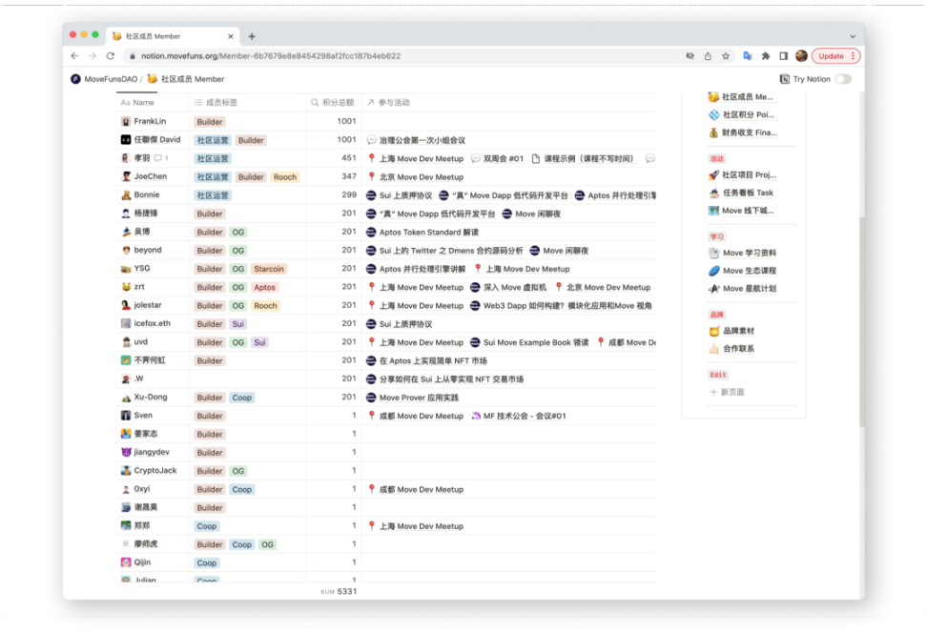Open the Update menu button in Chrome
Image resolution: width=927 pixels, height=633 pixels.
click(x=836, y=56)
